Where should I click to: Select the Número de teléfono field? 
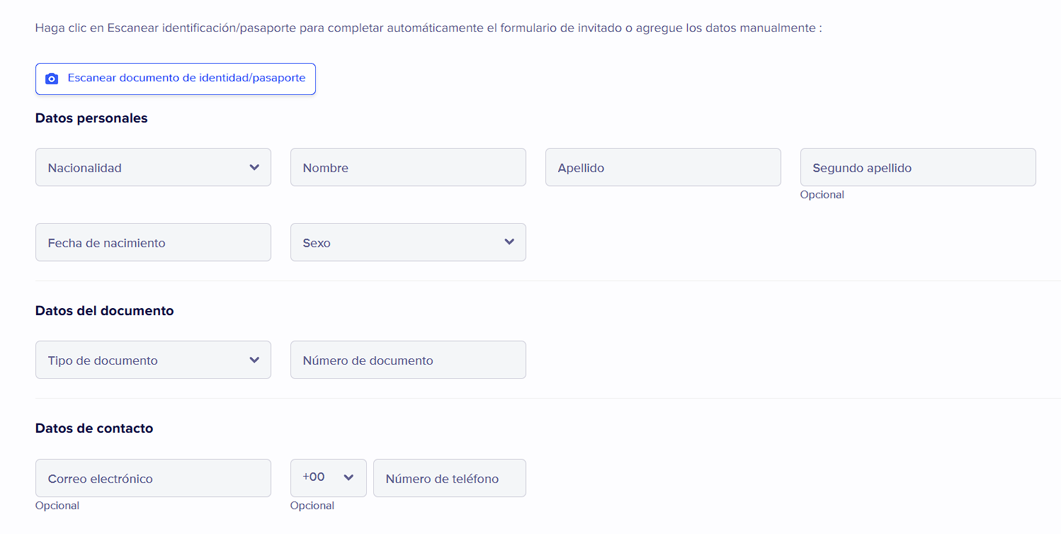[x=449, y=478]
